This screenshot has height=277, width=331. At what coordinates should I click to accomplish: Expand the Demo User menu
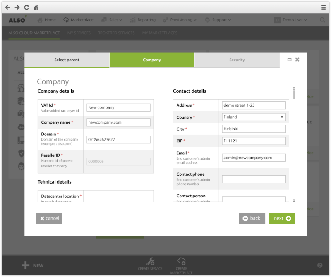(x=291, y=20)
